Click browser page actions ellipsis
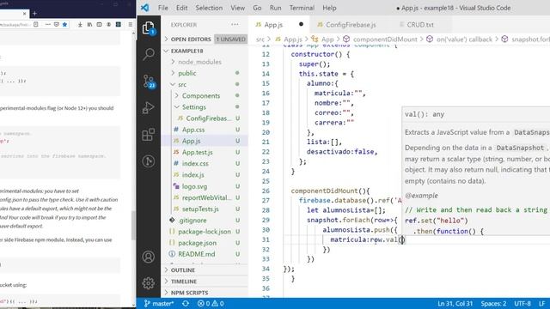Image resolution: width=550 pixels, height=309 pixels. (48, 25)
